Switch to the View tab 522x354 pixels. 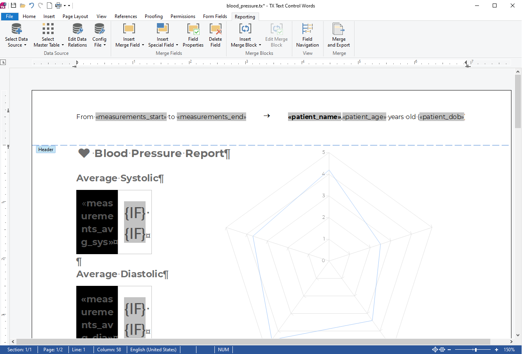pos(102,16)
